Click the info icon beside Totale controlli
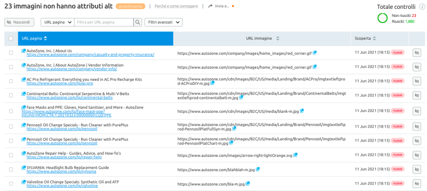427x191 pixels. pos(421,7)
